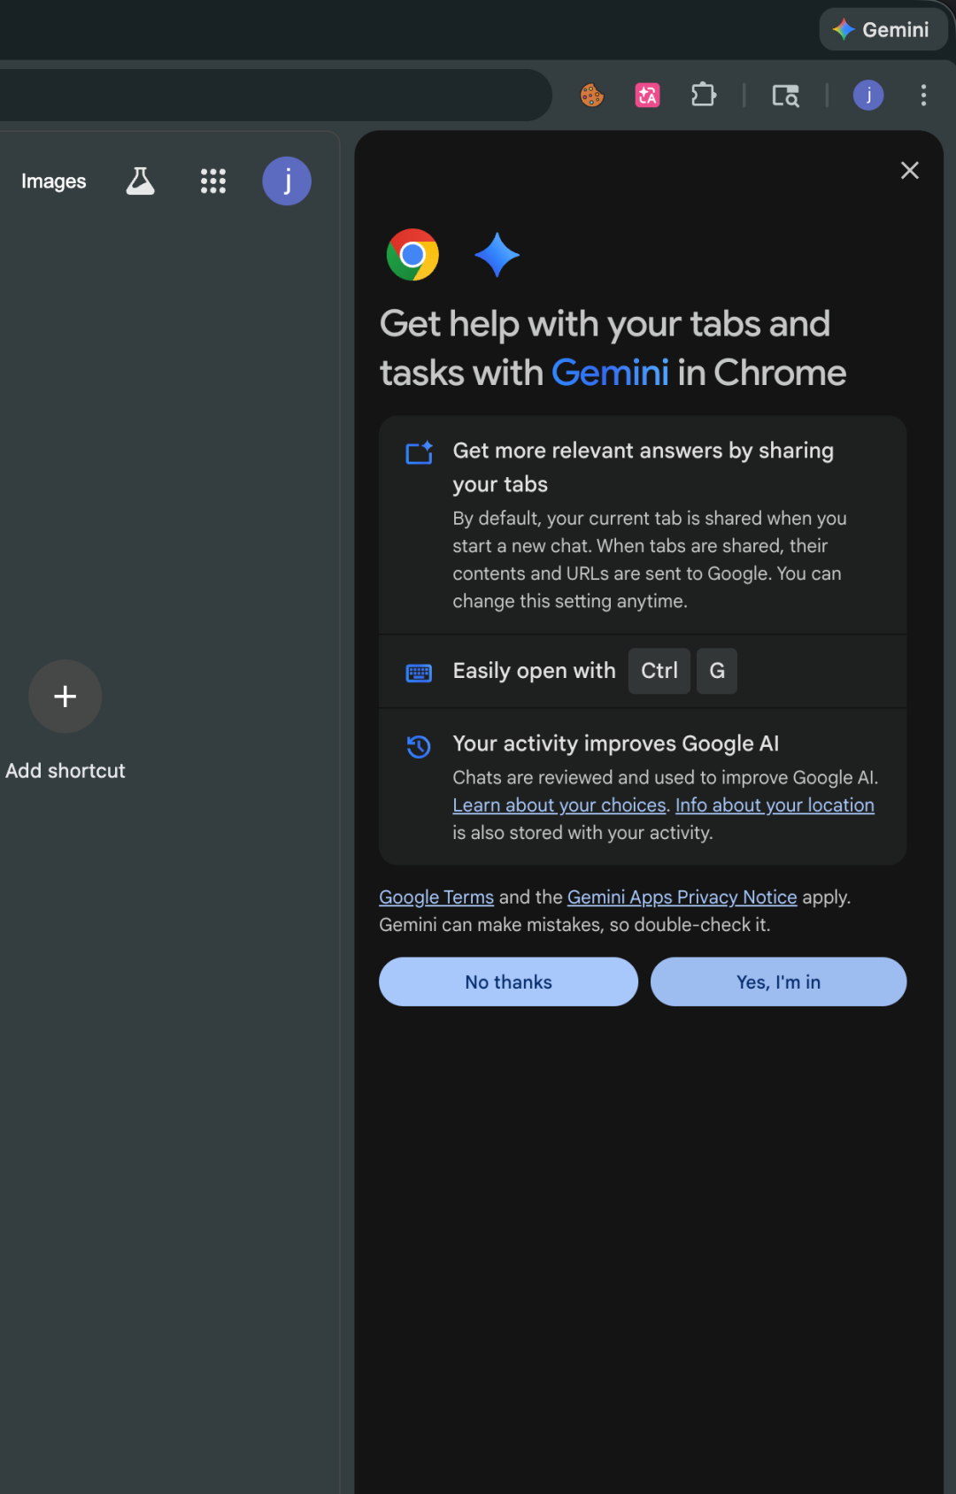Open Search Labs flask icon
Viewport: 956px width, 1494px height.
pos(140,181)
